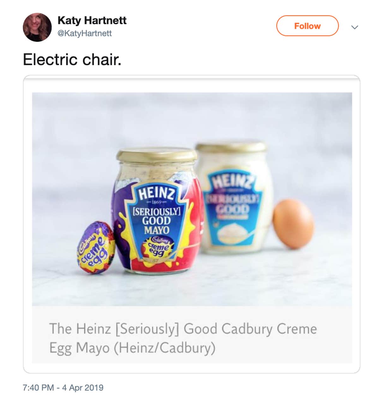Expand the tweet options chevron
Screen dimensions: 379x397
(x=355, y=27)
